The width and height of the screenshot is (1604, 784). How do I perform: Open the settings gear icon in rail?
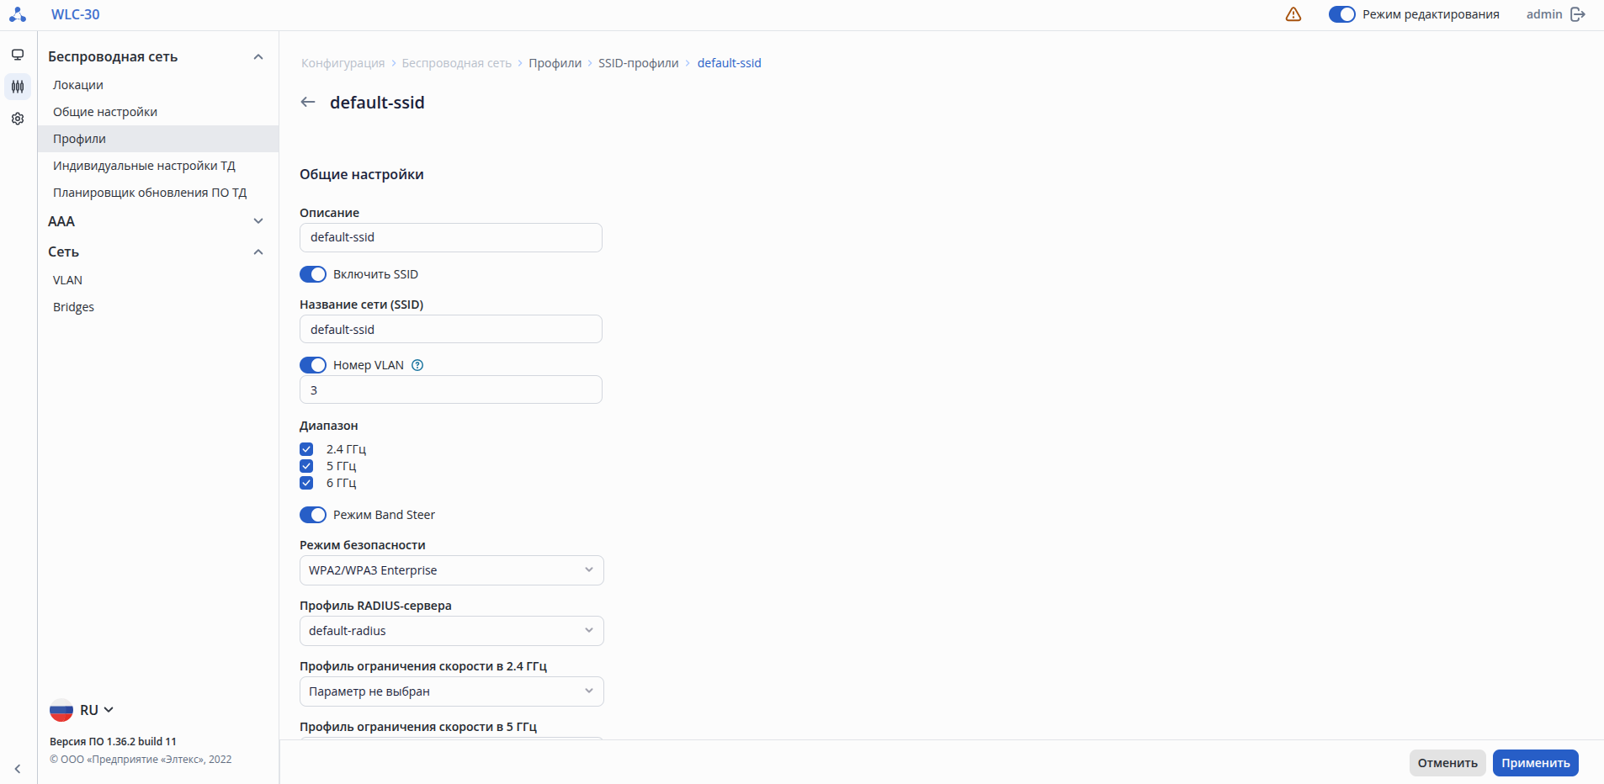pyautogui.click(x=18, y=119)
